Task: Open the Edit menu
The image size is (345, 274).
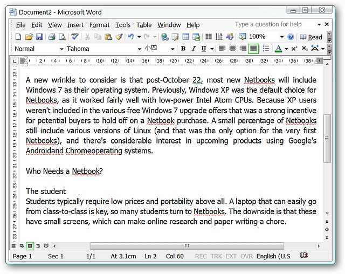Action: (37, 25)
